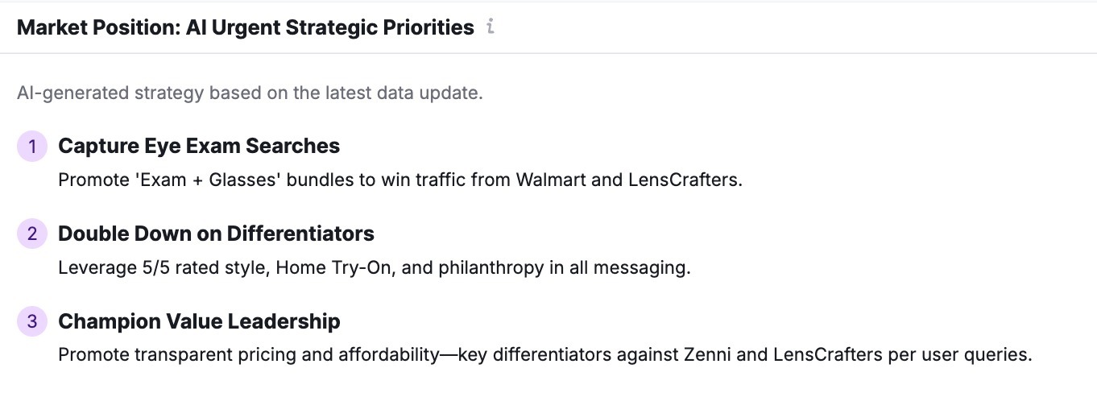Click the 'AI-generated strategy' subtitle line
1097x393 pixels.
click(x=250, y=93)
